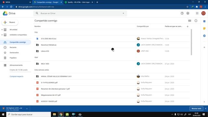208x117 pixels.
Task: Open browser extensions puzzle icon
Action: (197, 7)
